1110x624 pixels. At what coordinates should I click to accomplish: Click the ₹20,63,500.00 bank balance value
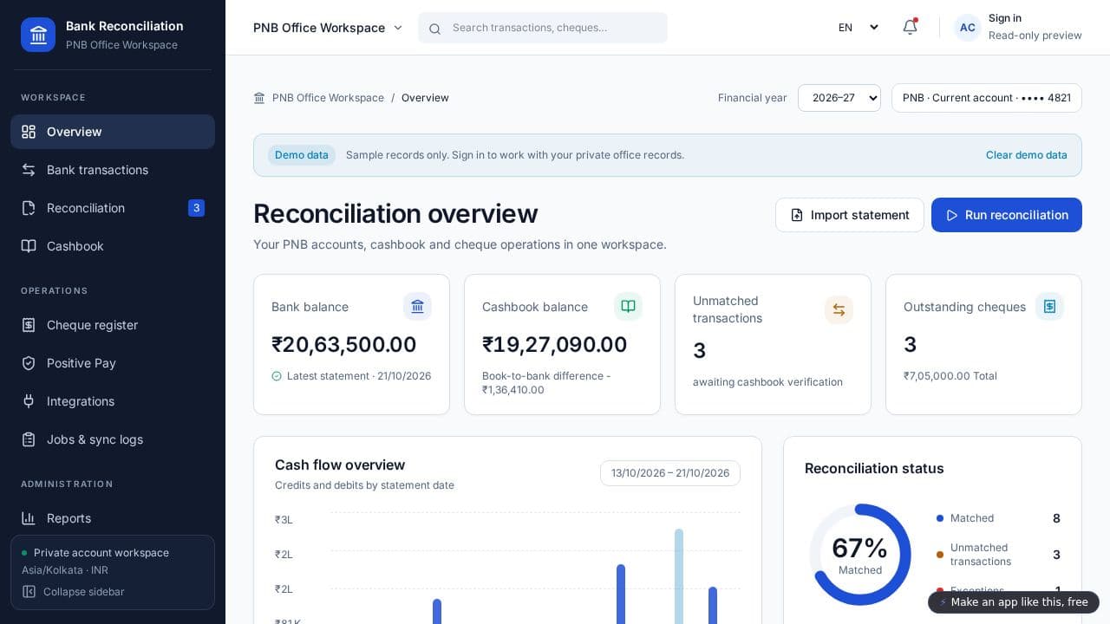344,345
